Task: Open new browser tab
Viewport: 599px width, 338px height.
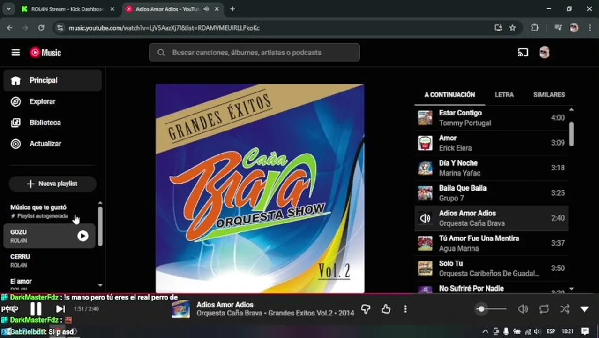Action: (x=232, y=9)
